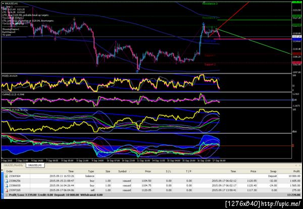Click the Profit/Loss summary row
The width and height of the screenshot is (303, 209).
[153, 195]
